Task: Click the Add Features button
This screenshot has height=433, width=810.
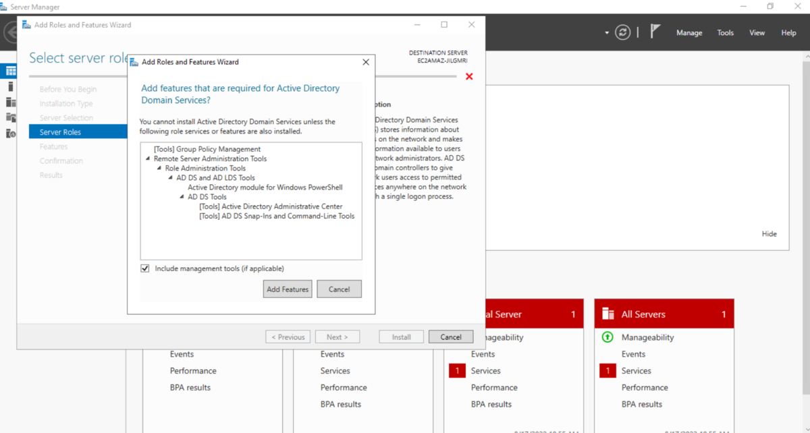Action: 287,289
